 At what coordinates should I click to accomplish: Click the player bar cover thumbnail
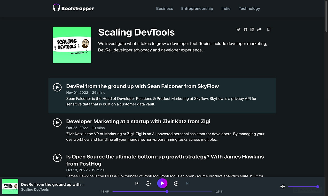10,186
